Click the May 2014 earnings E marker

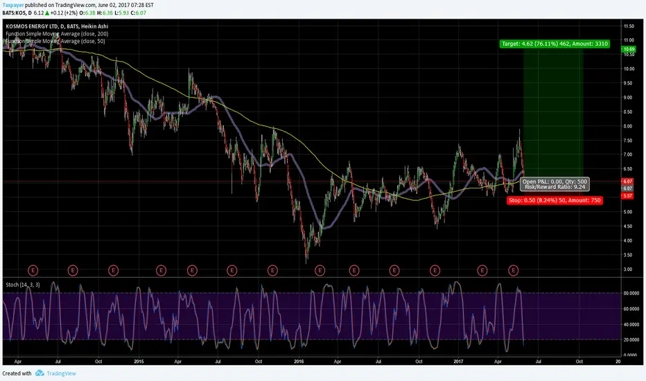click(33, 271)
